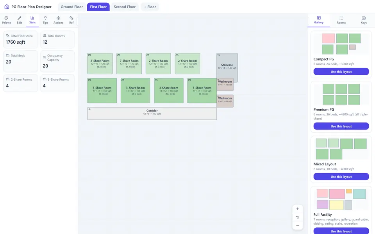Click the arrow icon on Corridor block
The width and height of the screenshot is (375, 234).
pyautogui.click(x=89, y=109)
